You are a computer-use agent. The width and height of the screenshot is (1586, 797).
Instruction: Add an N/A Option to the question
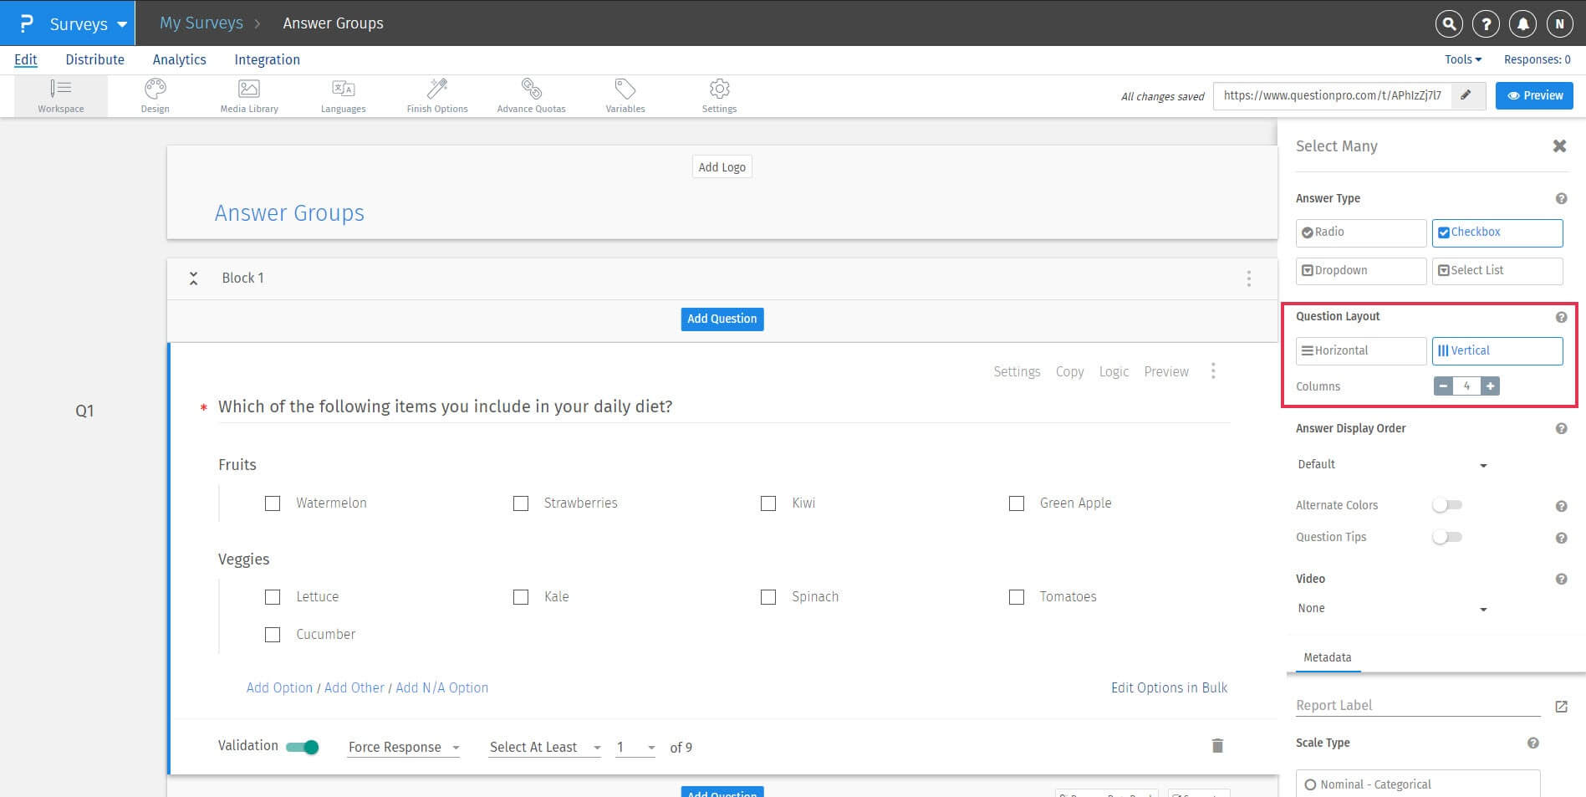point(441,687)
